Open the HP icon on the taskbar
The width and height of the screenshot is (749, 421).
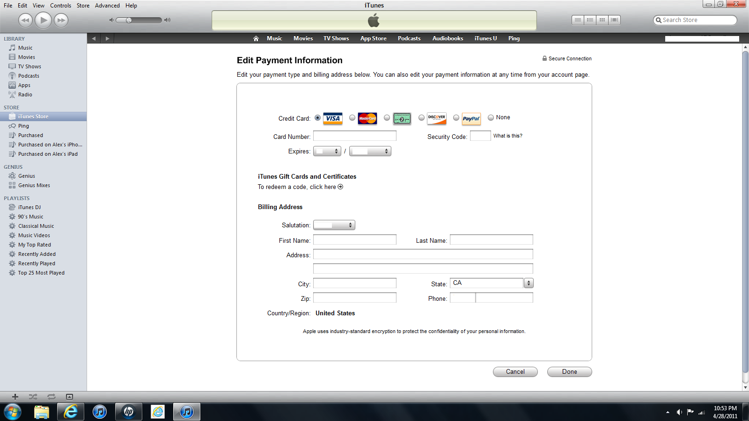[x=128, y=412]
